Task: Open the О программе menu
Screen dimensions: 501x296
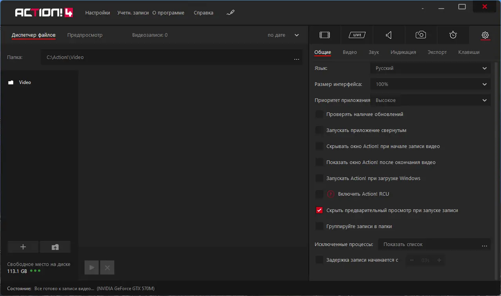Action: point(168,13)
